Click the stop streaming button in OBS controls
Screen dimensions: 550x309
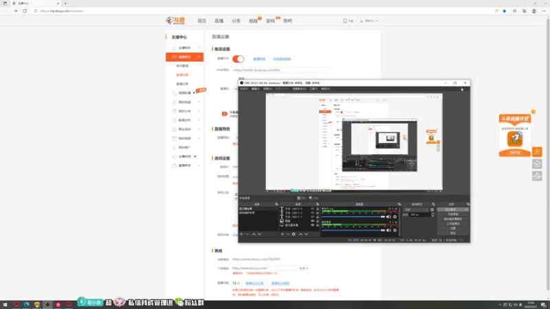[x=453, y=209]
